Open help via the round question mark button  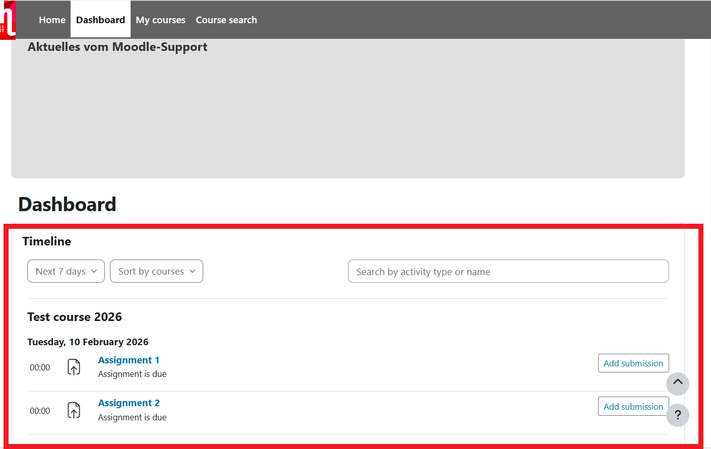677,415
